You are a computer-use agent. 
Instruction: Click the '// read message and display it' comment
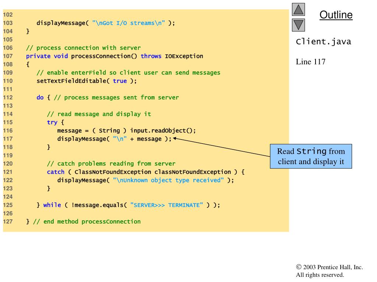pos(99,114)
